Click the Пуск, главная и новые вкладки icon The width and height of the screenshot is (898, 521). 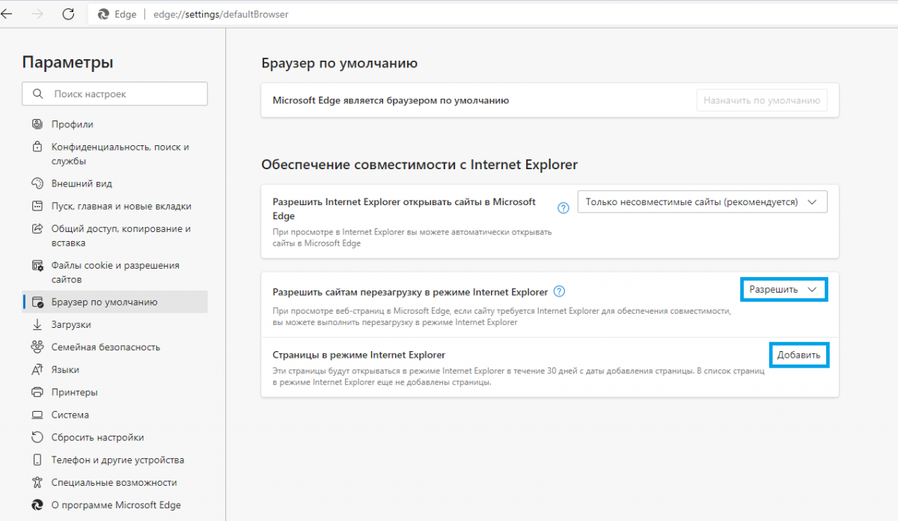point(37,206)
